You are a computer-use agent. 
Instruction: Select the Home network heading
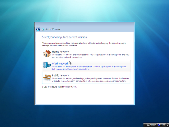60,52
